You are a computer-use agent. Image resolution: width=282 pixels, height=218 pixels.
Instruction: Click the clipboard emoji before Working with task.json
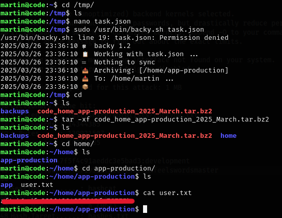point(85,54)
